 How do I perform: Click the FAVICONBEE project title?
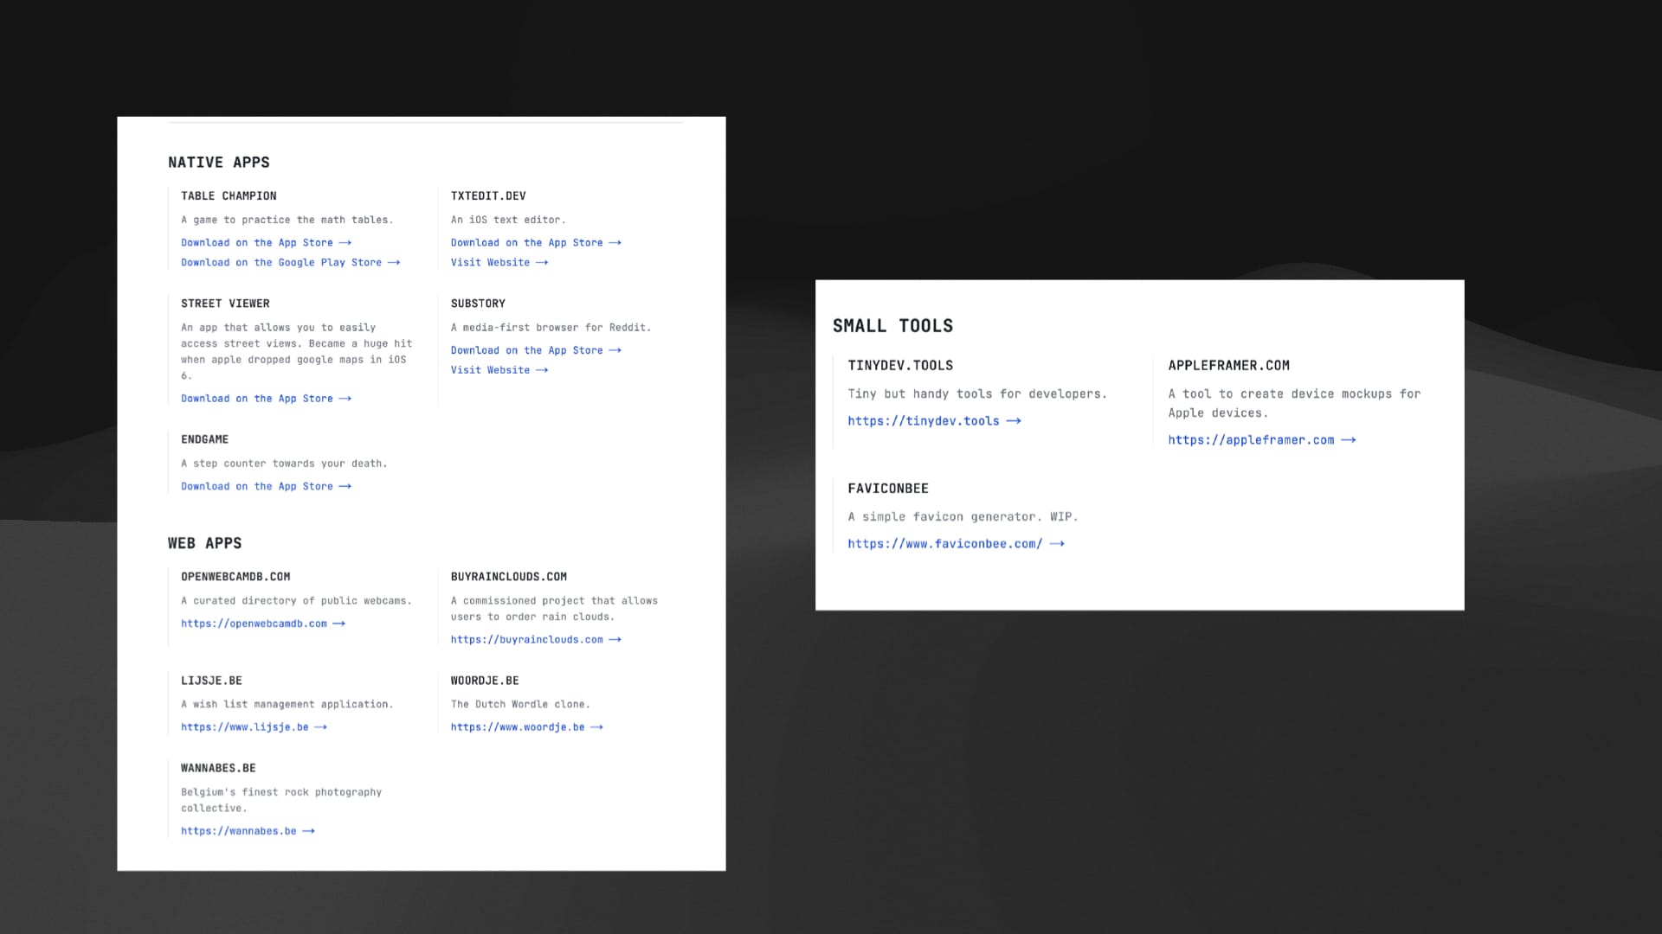tap(888, 489)
